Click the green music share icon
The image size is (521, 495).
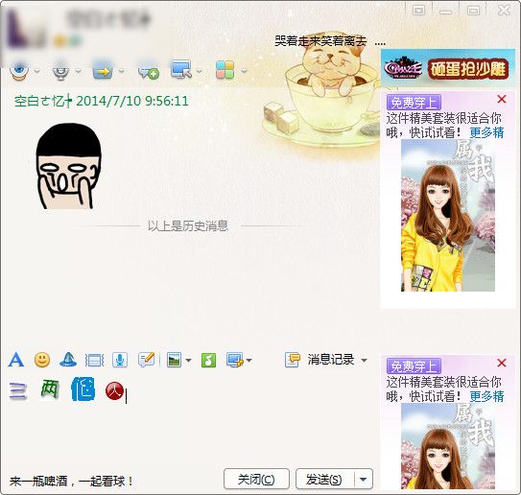pos(208,360)
